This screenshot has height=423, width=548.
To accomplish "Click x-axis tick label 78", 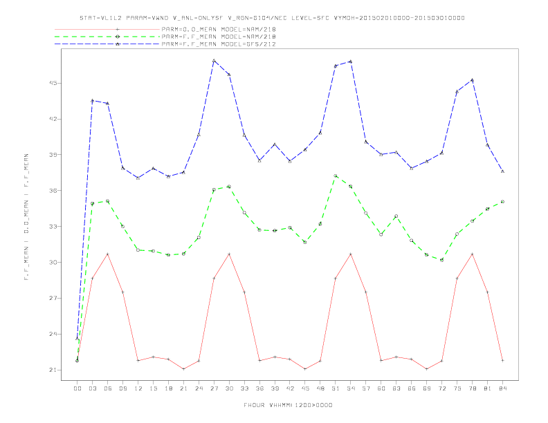I will click(473, 388).
